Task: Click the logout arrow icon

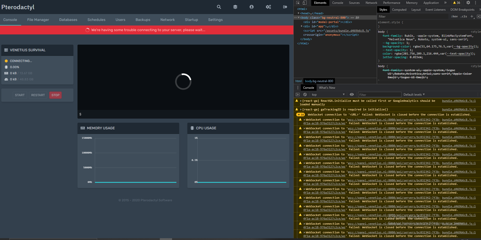Action: point(285,7)
